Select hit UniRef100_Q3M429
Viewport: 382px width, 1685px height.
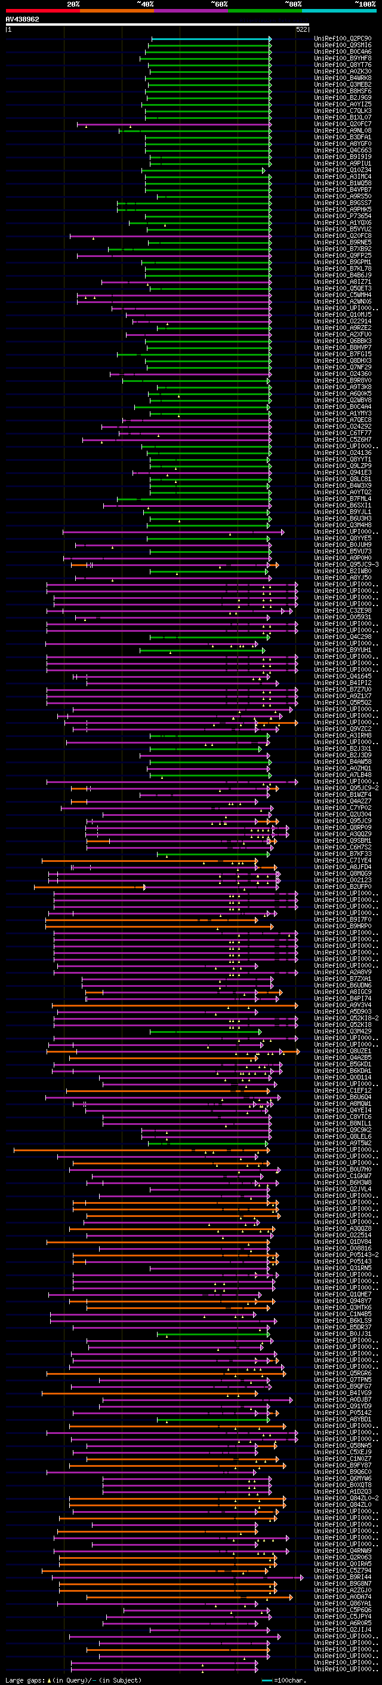point(343,1032)
